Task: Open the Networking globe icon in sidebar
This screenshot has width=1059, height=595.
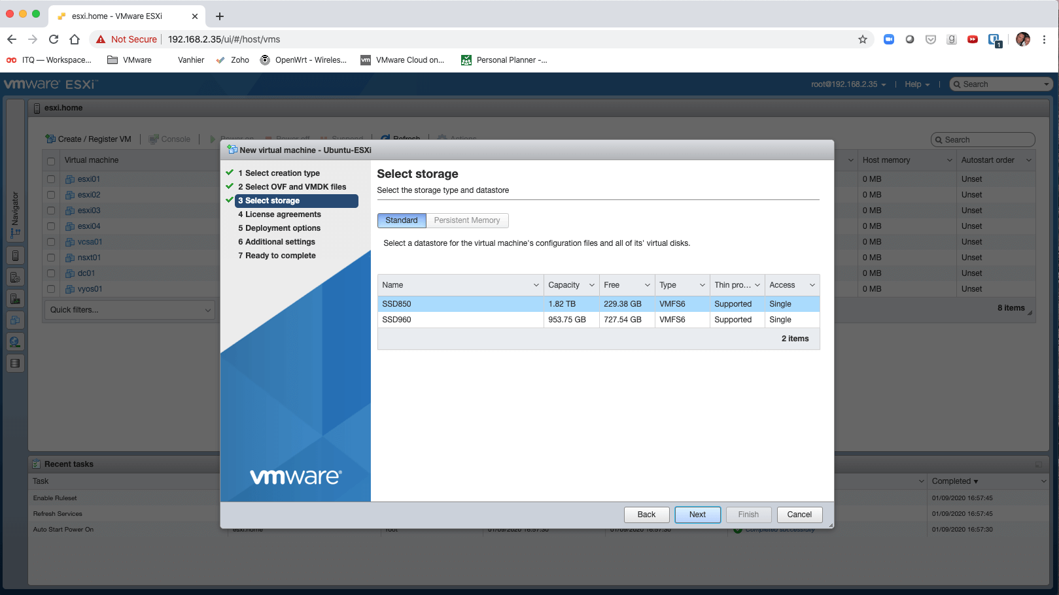Action: coord(15,342)
